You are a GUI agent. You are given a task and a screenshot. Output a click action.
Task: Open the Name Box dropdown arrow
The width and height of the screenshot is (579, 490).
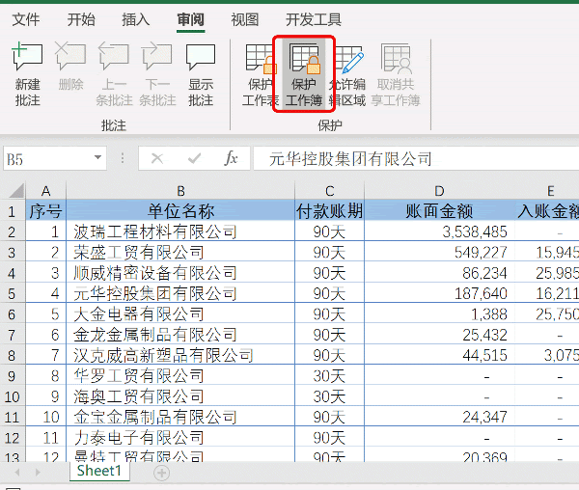tap(96, 159)
